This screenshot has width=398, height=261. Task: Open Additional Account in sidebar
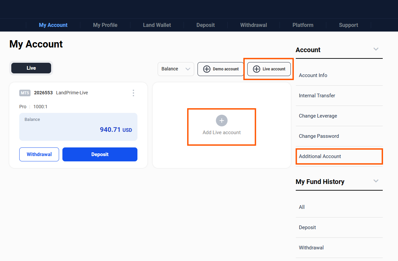point(320,156)
